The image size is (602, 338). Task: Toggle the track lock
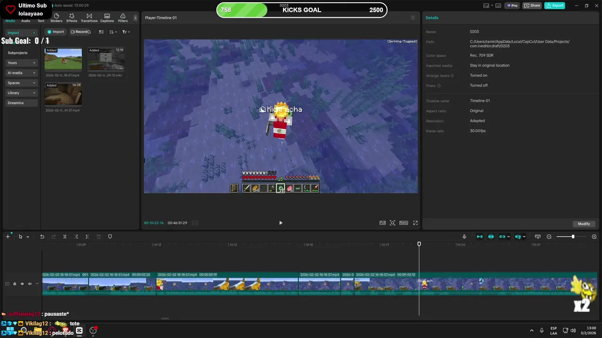[14, 284]
